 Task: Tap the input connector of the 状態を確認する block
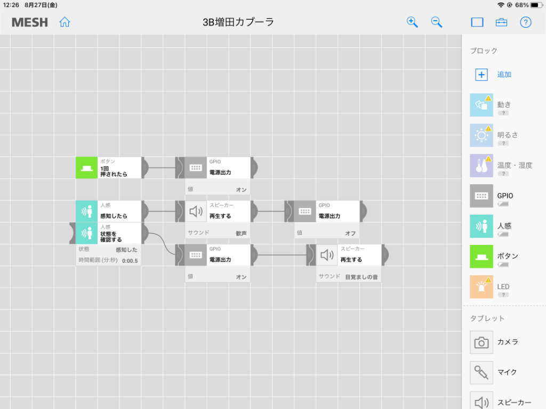[73, 233]
